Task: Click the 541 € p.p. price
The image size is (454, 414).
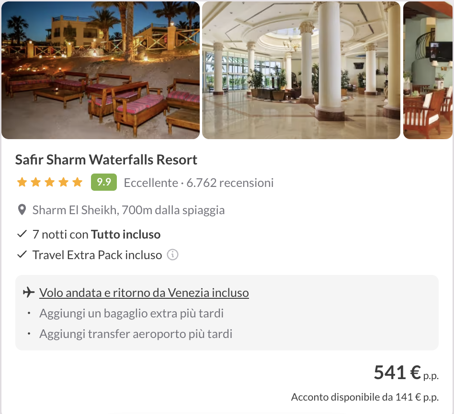Action: point(406,372)
